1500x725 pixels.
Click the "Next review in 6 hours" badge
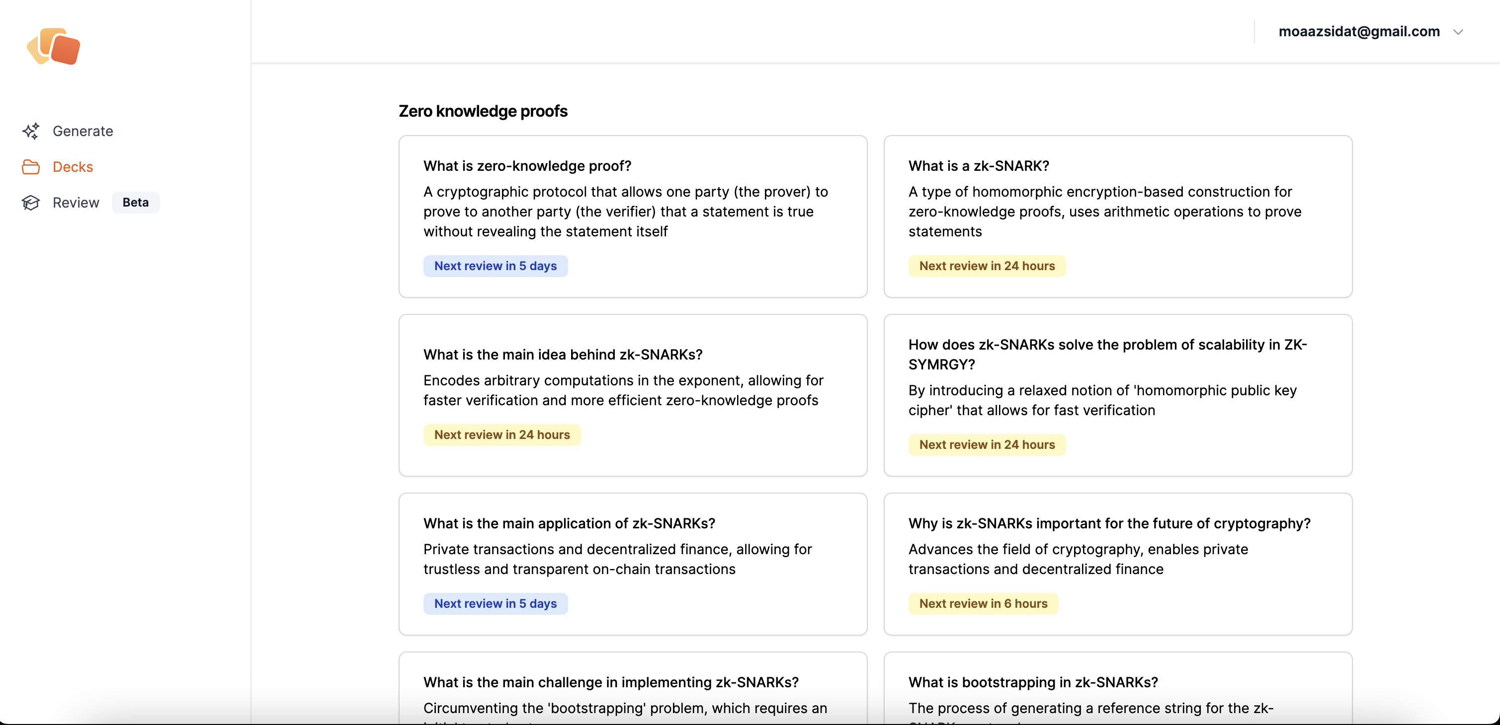point(983,603)
